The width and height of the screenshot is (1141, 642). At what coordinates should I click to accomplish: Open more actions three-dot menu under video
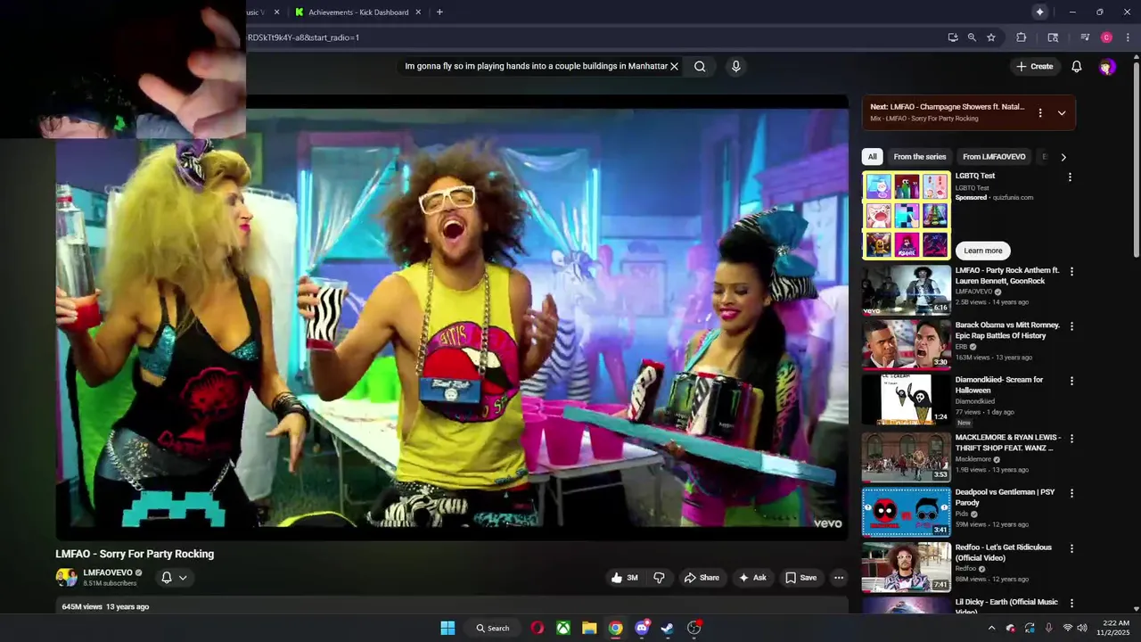[x=839, y=578]
